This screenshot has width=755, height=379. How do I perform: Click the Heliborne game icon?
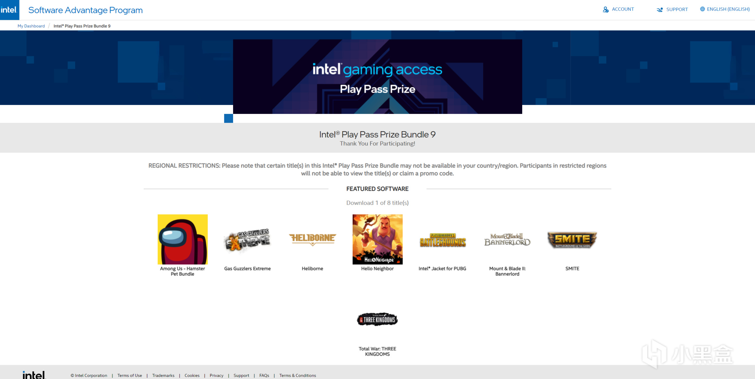click(x=313, y=238)
